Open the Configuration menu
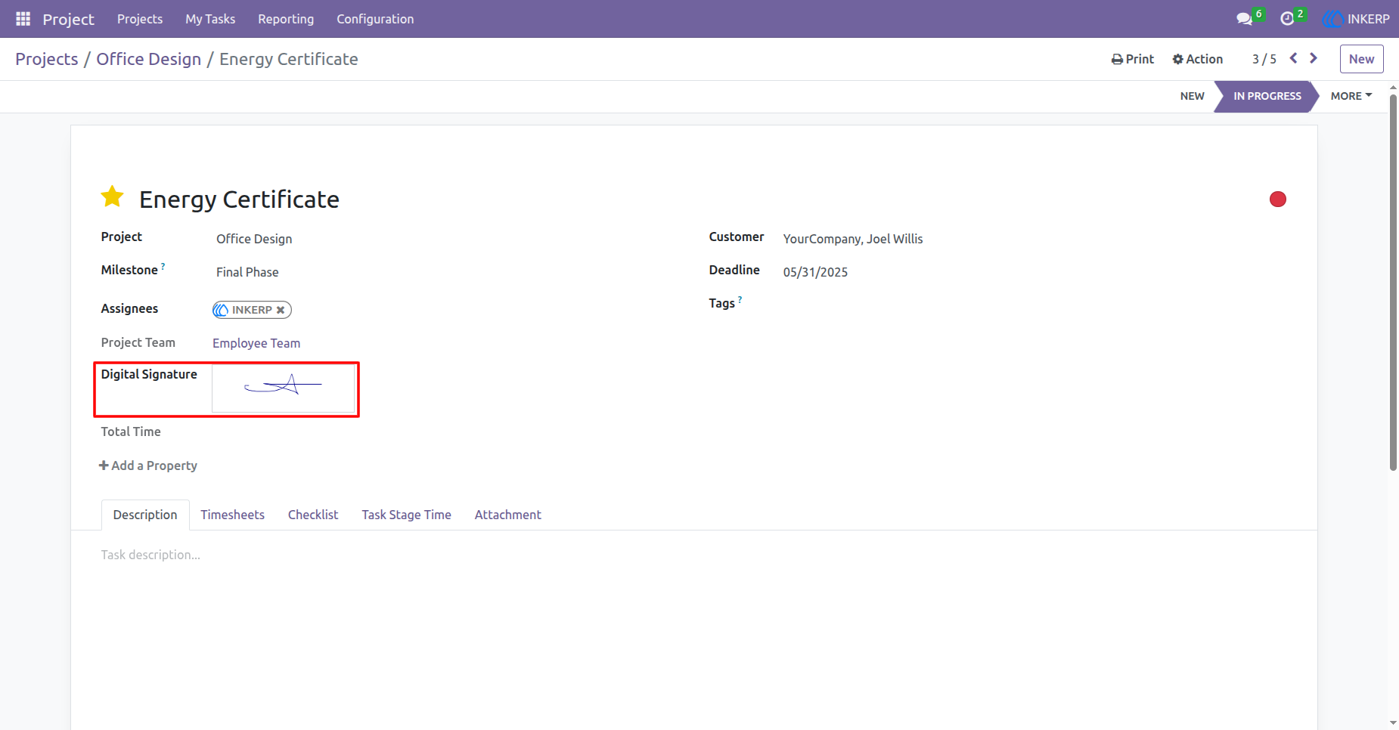 (x=375, y=19)
